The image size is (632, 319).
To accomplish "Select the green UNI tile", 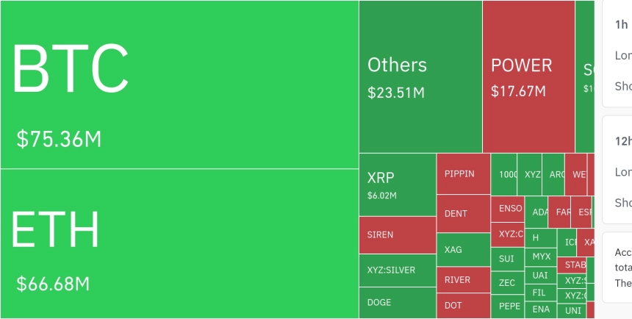I will [573, 311].
